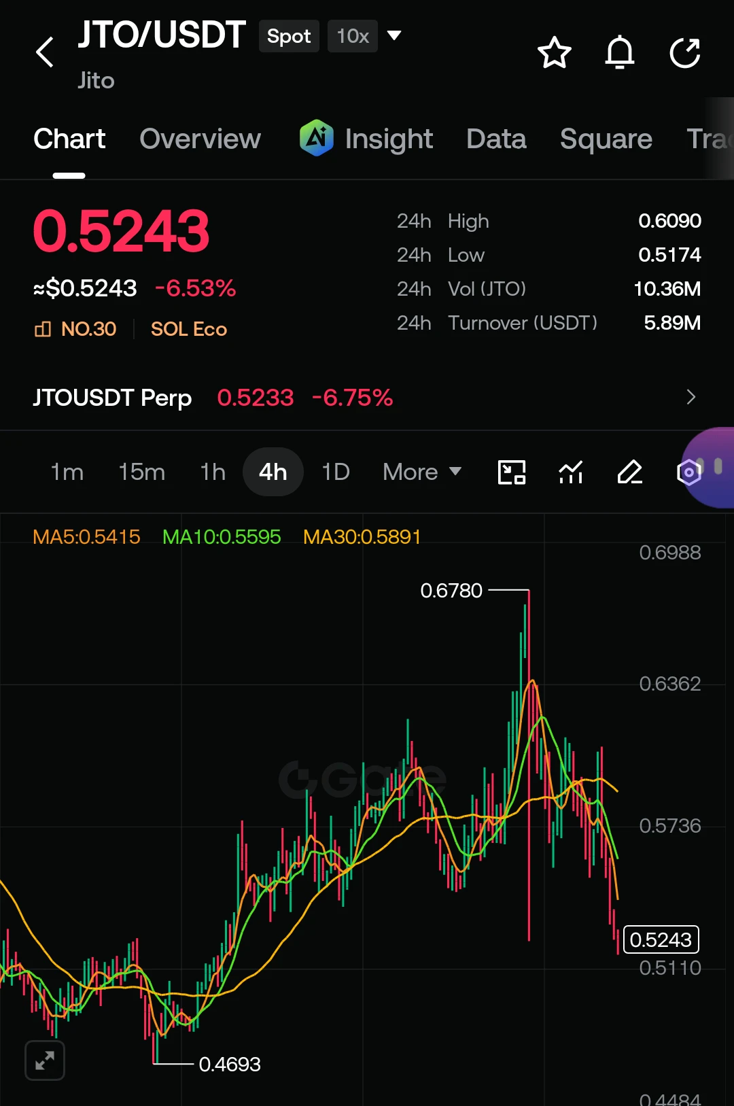The width and height of the screenshot is (734, 1106).
Task: Tap the 0.6780 high marker on chart
Action: (451, 590)
